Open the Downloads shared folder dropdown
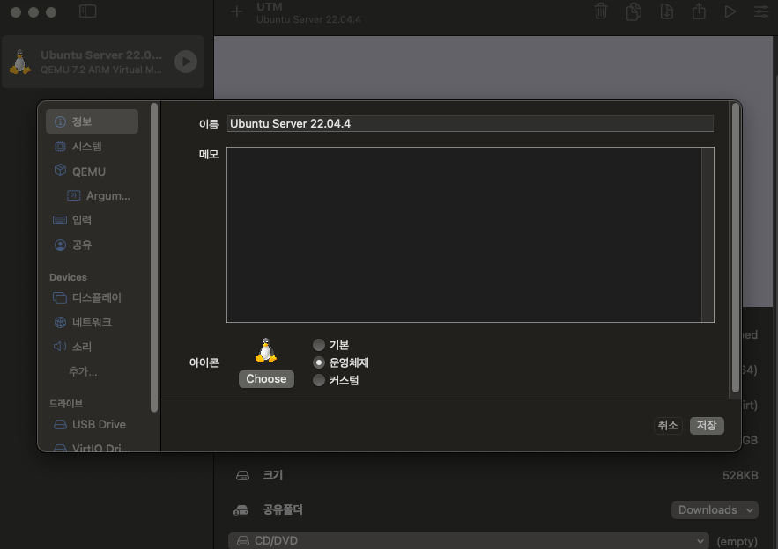This screenshot has height=549, width=778. click(715, 510)
